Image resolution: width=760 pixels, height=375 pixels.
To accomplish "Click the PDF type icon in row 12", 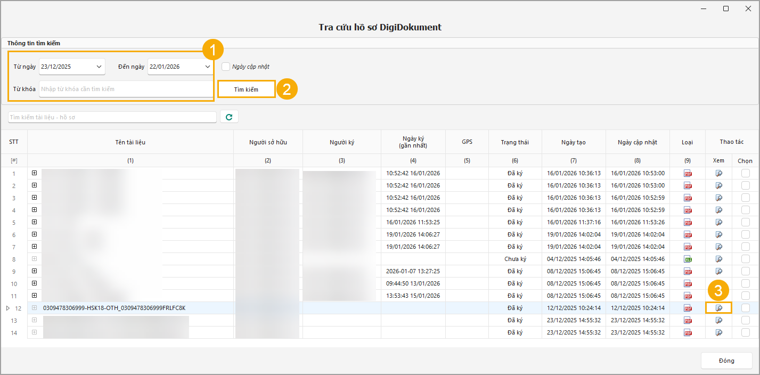I will click(x=688, y=308).
